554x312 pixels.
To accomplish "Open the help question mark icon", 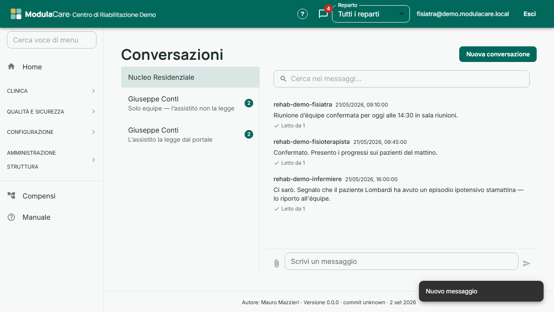I will [x=303, y=14].
